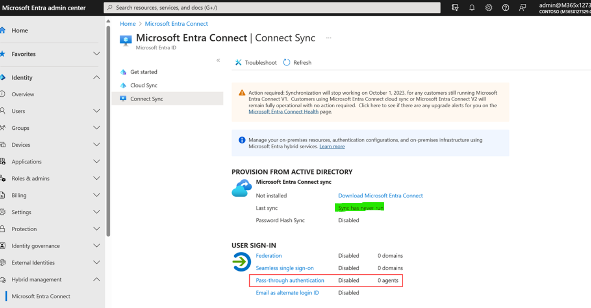Screen dimensions: 591x308
Task: Open Seamless single sign-on link
Action: pyautogui.click(x=285, y=268)
